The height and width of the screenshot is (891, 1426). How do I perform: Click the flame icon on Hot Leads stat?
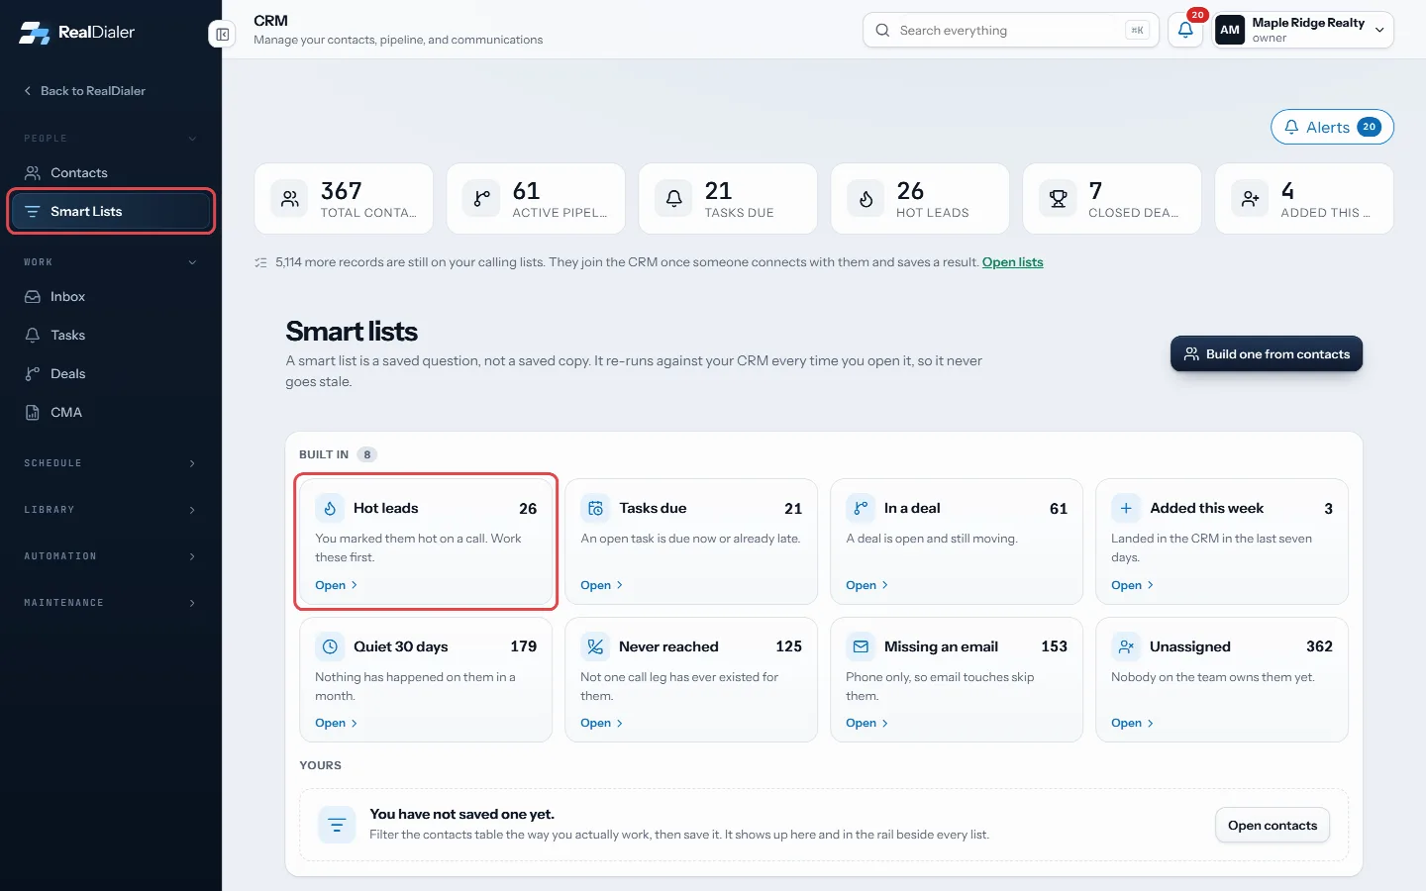866,199
